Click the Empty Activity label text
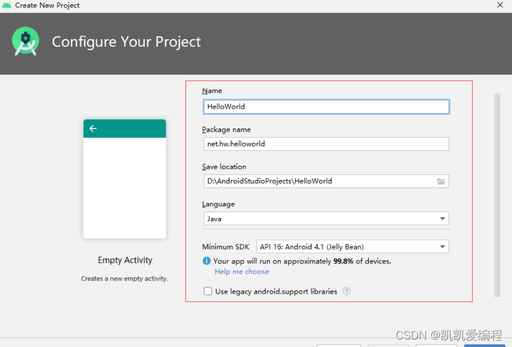The width and height of the screenshot is (512, 347). pos(125,260)
